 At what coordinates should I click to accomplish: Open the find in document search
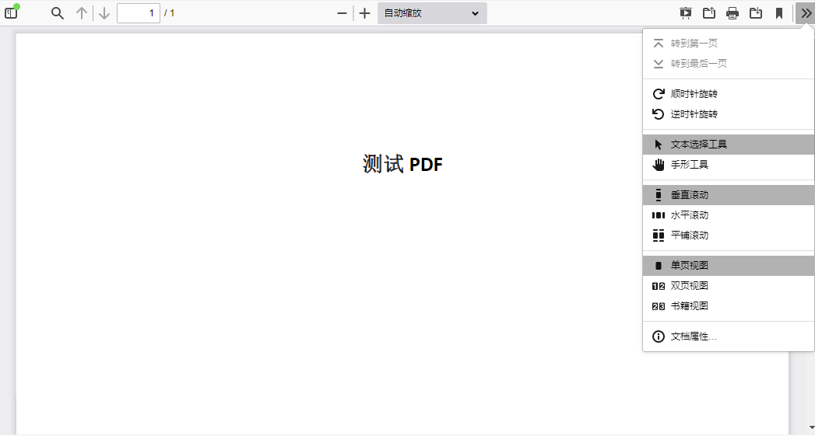(x=58, y=13)
